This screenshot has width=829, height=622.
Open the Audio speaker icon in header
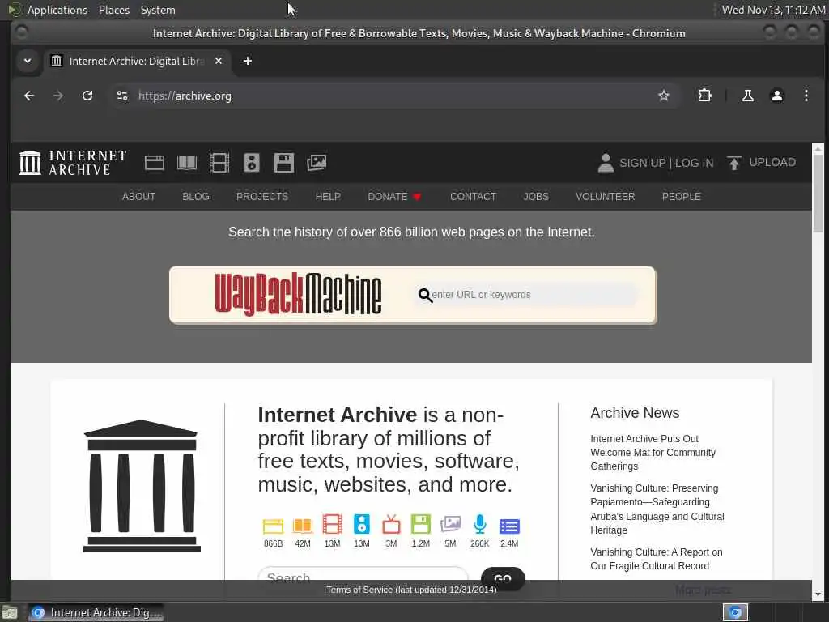pyautogui.click(x=252, y=162)
